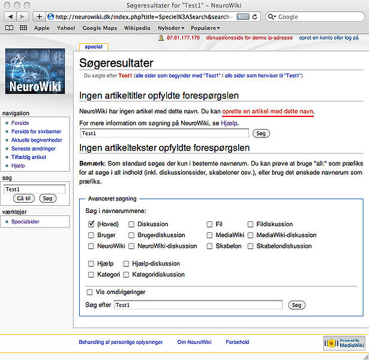The width and height of the screenshot is (369, 360).
Task: Open alle sider som begynder med "Test1"
Action: [x=178, y=76]
